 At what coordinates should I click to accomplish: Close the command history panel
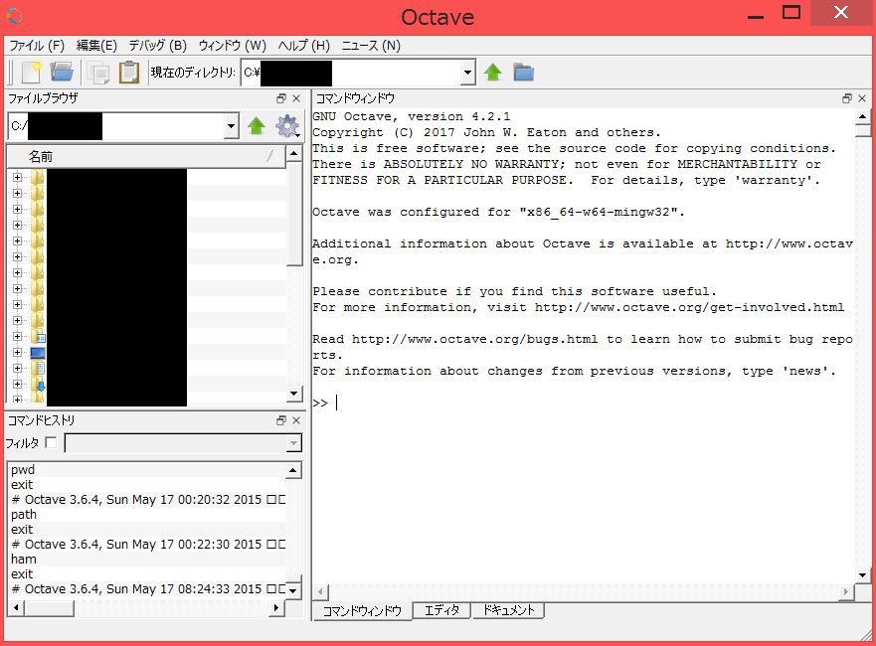(296, 420)
